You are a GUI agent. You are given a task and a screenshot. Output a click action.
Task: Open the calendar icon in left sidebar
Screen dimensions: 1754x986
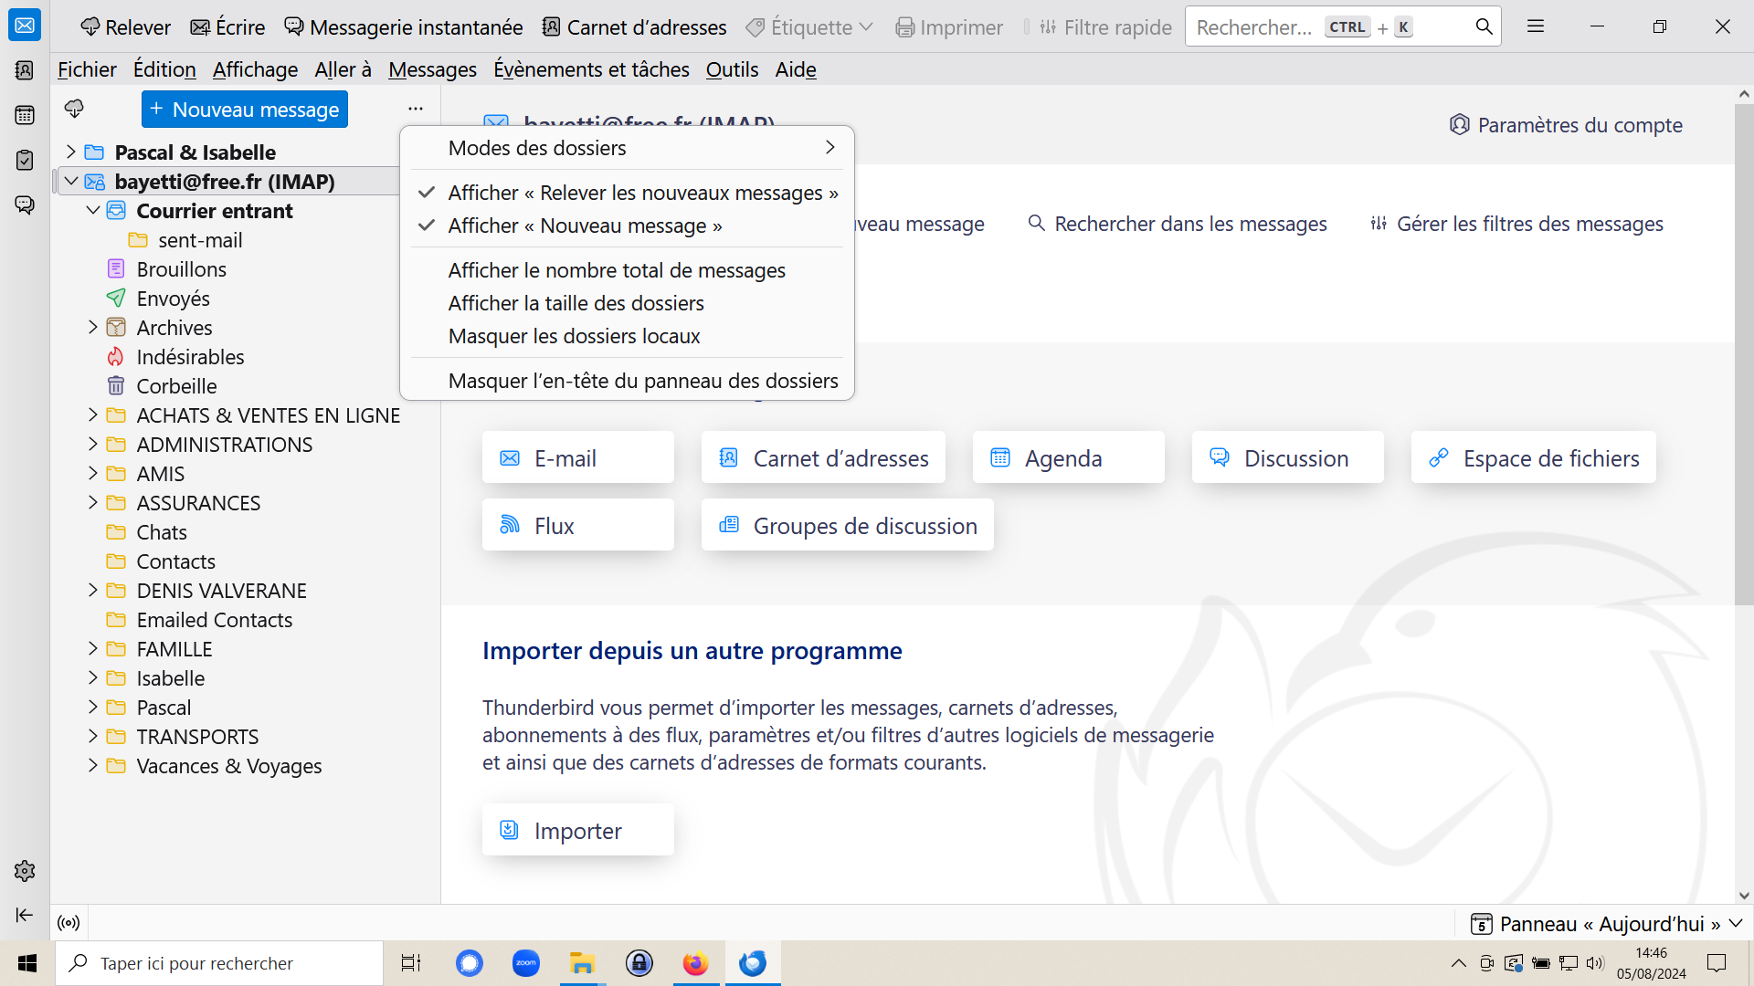tap(25, 115)
